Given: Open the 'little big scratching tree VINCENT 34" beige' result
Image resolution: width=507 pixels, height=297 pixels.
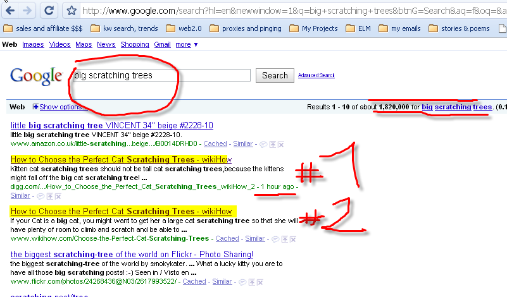Looking at the screenshot, I should [112, 125].
